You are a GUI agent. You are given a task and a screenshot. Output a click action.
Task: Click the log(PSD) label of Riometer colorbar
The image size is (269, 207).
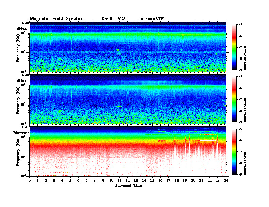(x=245, y=162)
